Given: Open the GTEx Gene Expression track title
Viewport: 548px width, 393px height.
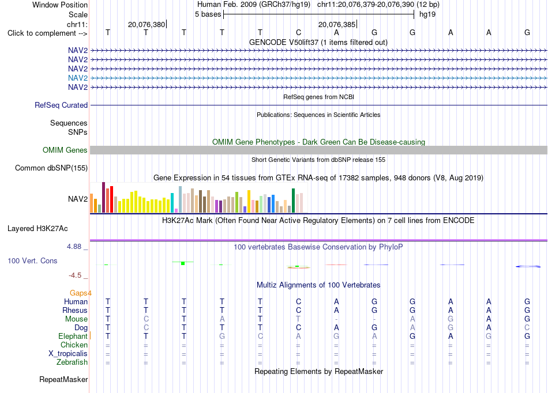Looking at the screenshot, I should point(318,177).
